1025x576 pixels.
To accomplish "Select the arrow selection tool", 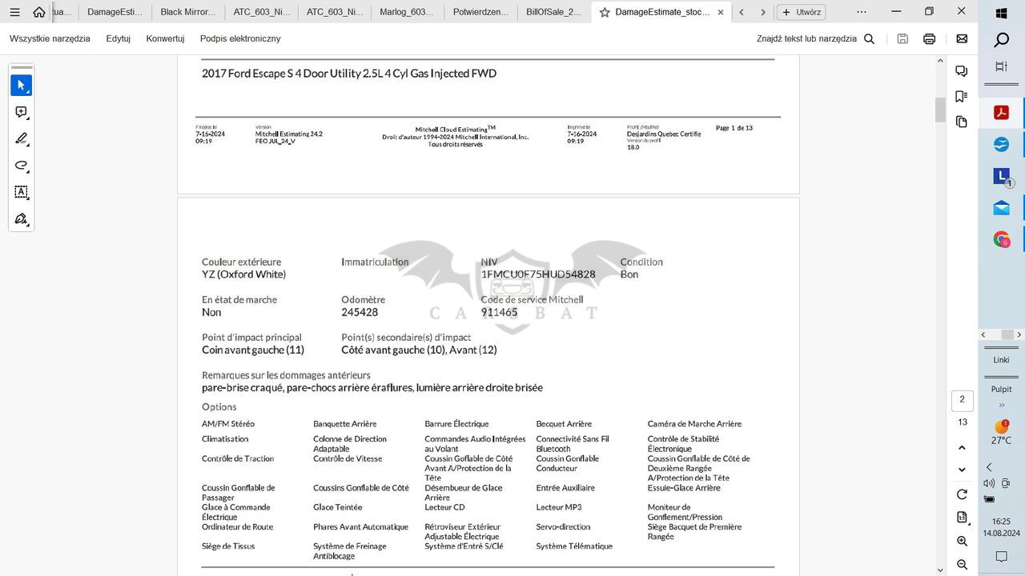I will [22, 86].
